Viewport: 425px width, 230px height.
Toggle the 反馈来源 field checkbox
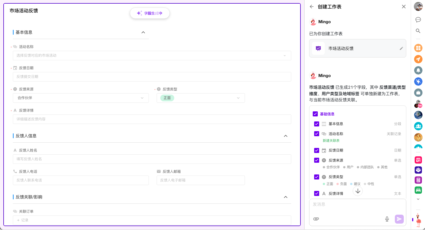point(317,160)
